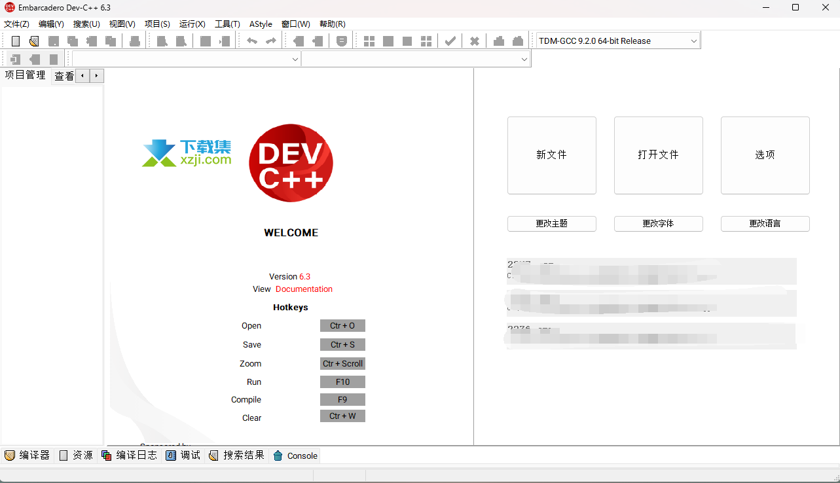This screenshot has width=840, height=483.
Task: Click the F10 hotkey label
Action: (342, 382)
